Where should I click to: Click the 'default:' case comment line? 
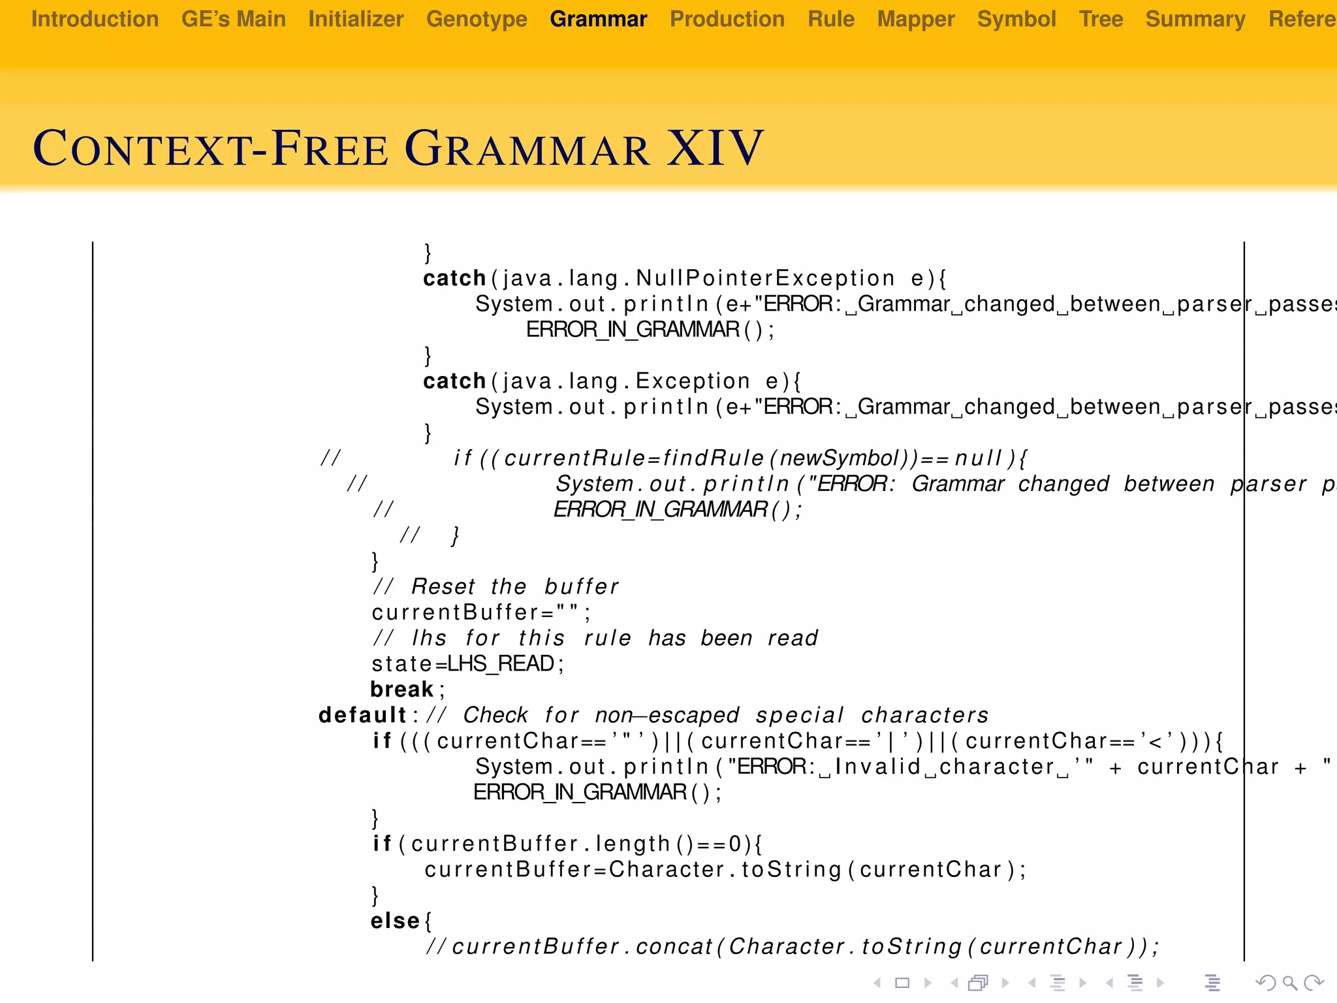pos(653,715)
